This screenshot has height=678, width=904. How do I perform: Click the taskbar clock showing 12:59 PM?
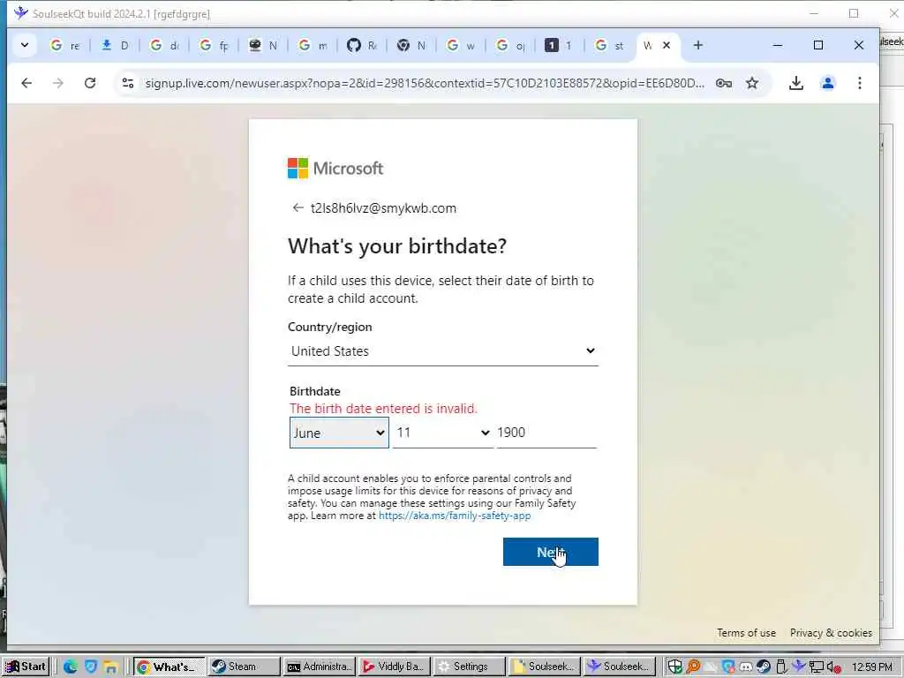tap(871, 667)
